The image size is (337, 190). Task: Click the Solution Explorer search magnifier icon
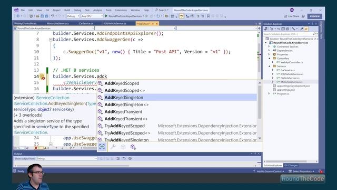[314, 34]
